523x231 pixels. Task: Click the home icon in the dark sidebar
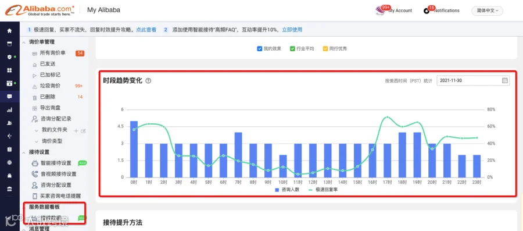(9, 31)
